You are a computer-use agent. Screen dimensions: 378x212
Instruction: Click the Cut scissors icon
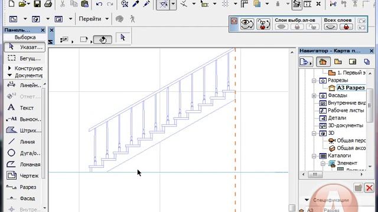(63, 4)
